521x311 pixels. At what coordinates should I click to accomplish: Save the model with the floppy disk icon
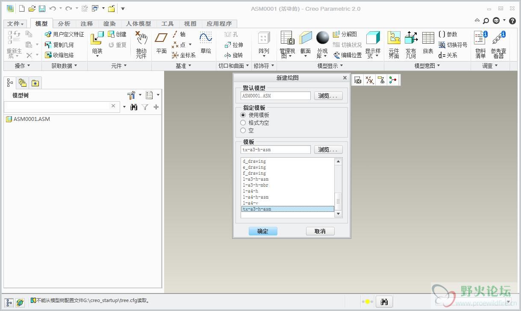[42, 9]
